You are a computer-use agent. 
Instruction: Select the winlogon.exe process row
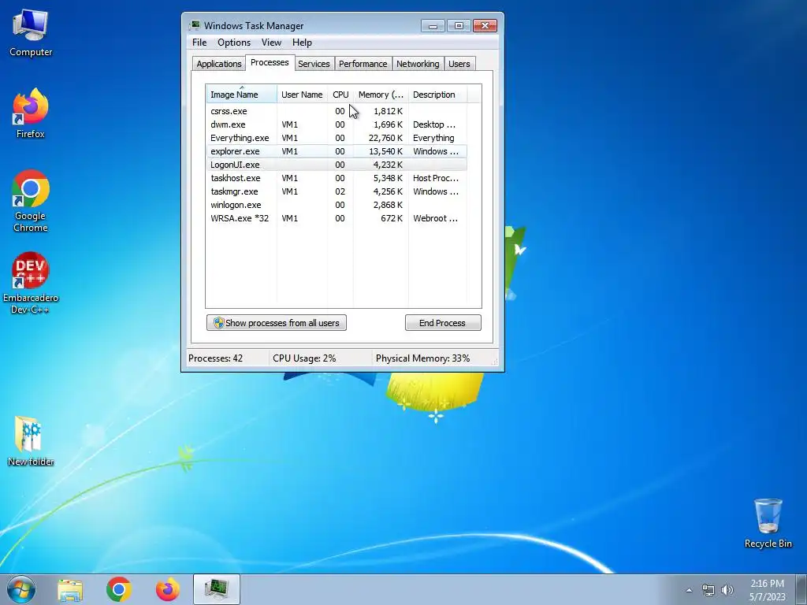pos(337,205)
